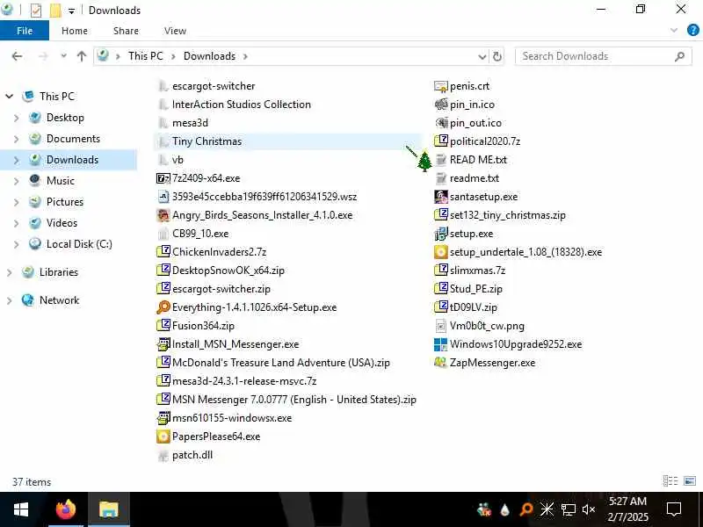
Task: Click the Tiny Christmas folder icon
Action: [x=163, y=141]
